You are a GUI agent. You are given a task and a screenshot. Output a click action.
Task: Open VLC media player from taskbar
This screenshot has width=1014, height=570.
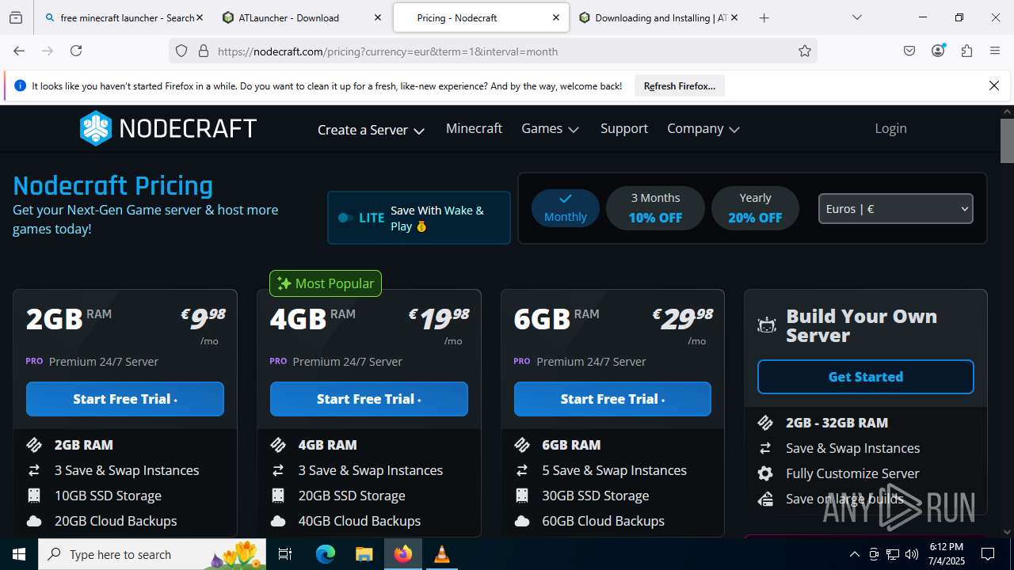442,554
